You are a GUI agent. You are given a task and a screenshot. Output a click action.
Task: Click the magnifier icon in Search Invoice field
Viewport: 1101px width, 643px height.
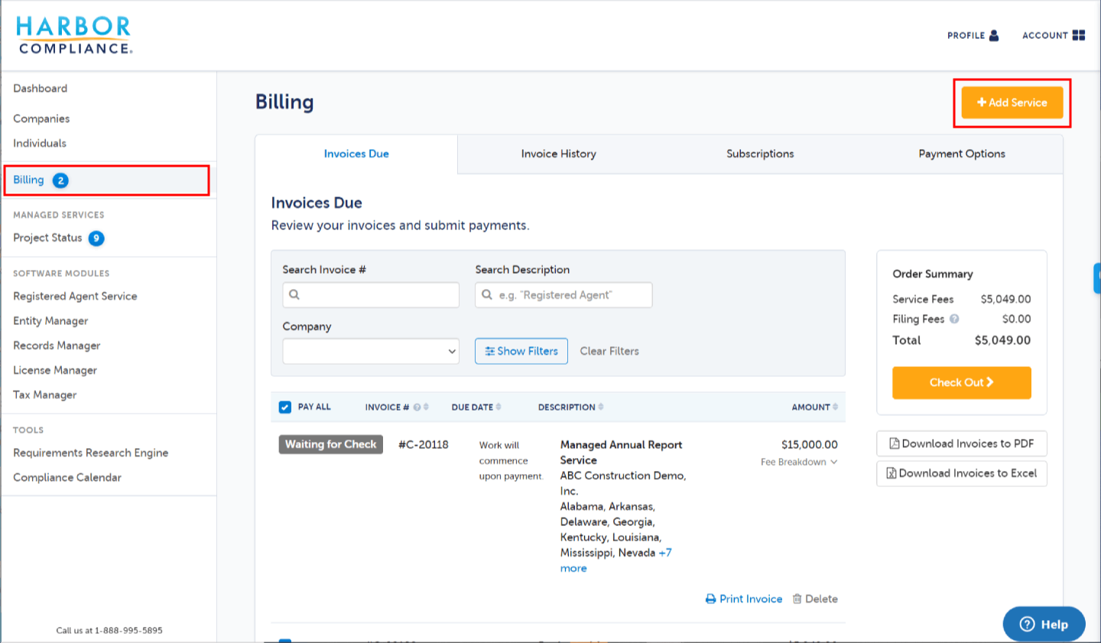coord(294,294)
